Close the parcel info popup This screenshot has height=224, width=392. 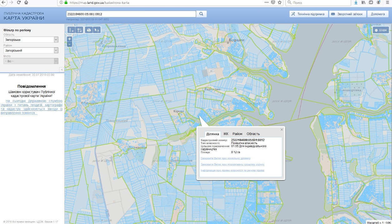(x=282, y=129)
